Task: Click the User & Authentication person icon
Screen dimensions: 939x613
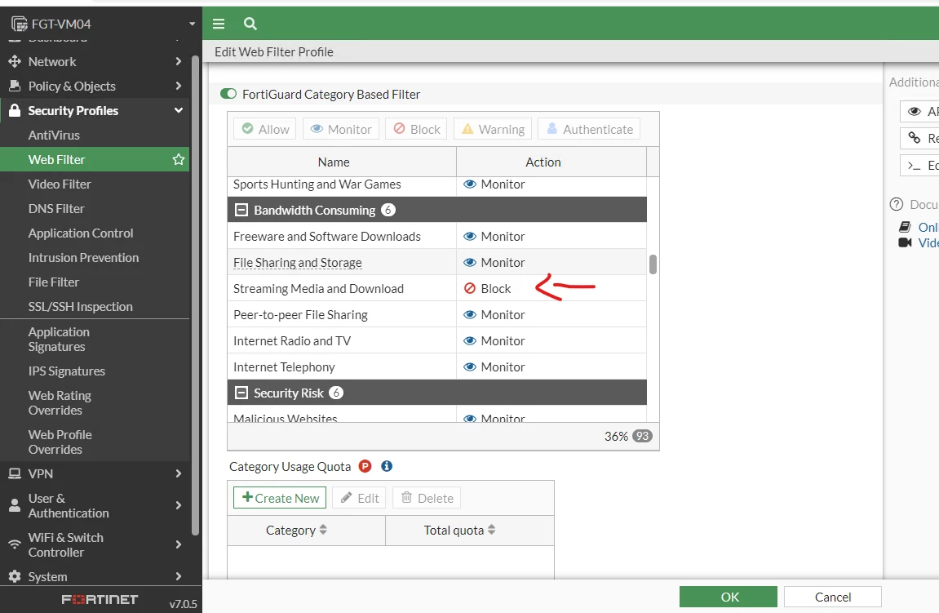Action: [x=15, y=505]
